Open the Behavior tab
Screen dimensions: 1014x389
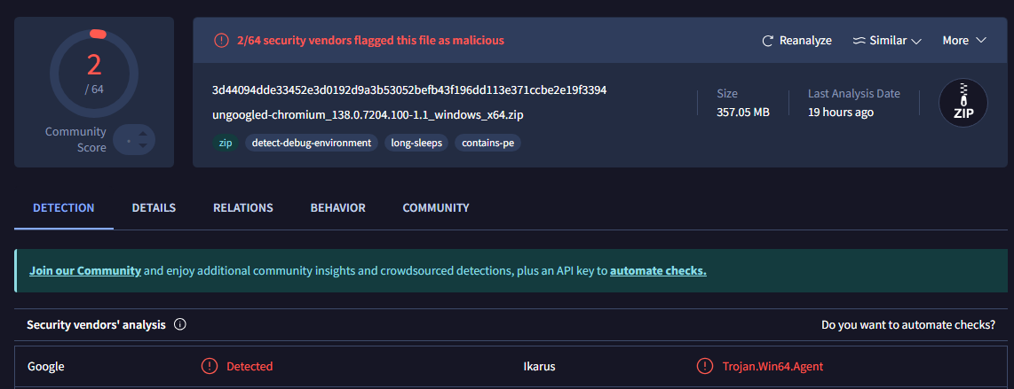pos(337,208)
